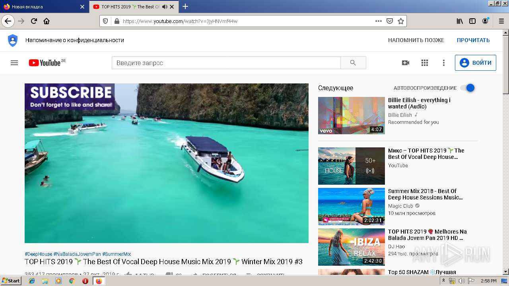
Task: Select the TOP HITS 2019 YouTube tab
Action: click(x=133, y=7)
